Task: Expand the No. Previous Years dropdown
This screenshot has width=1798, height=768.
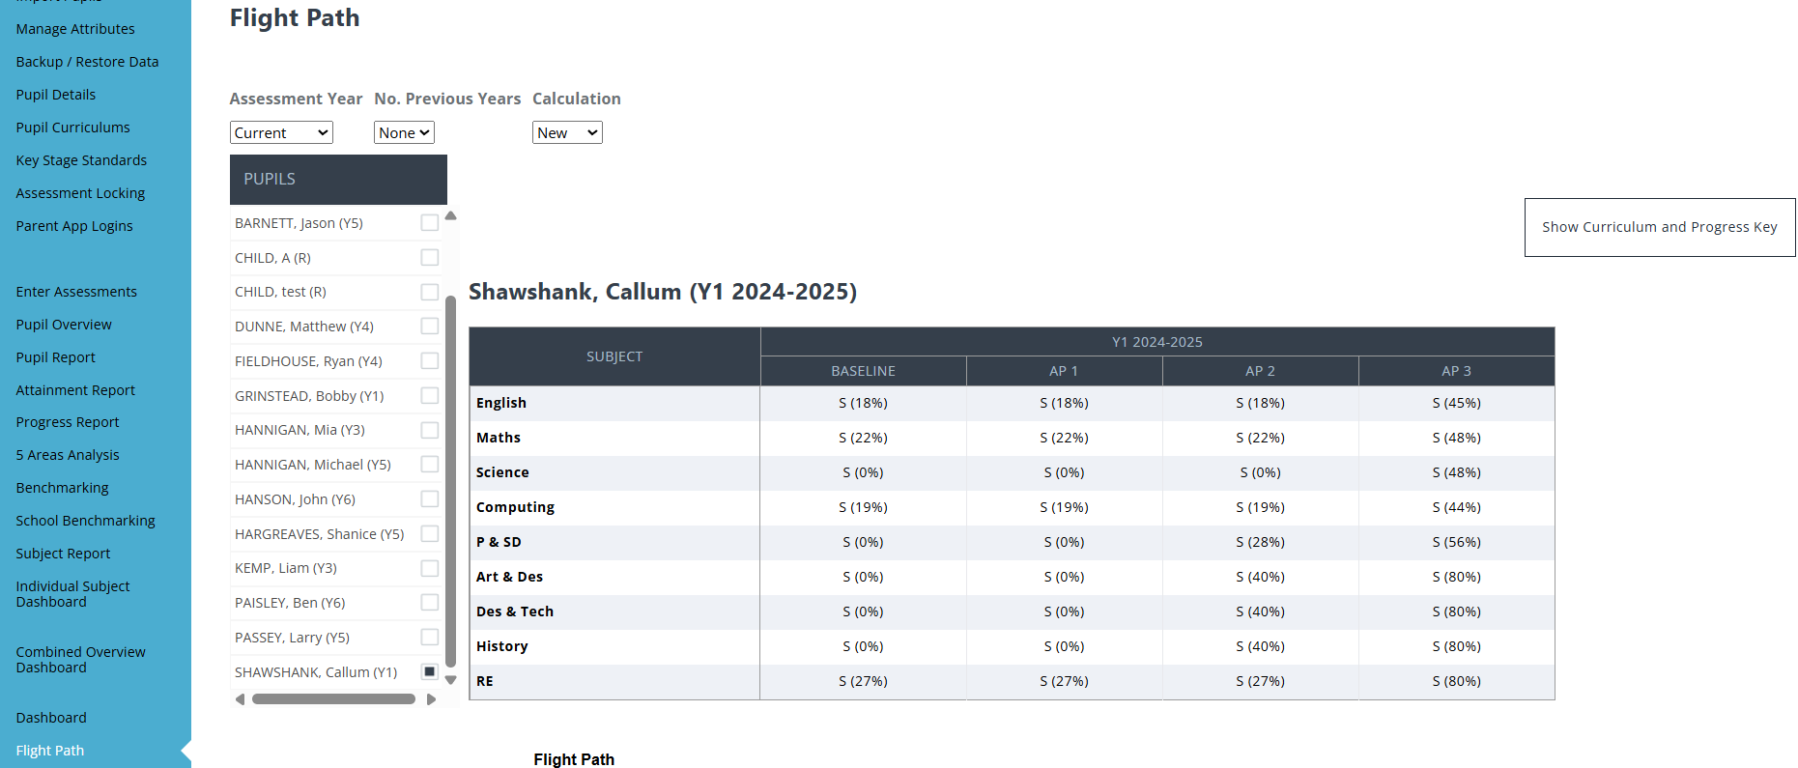Action: point(404,132)
